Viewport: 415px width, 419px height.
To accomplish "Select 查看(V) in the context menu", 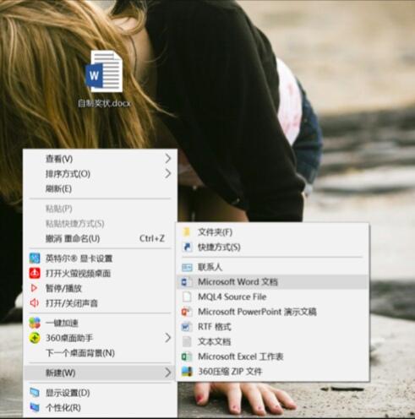I will click(101, 159).
